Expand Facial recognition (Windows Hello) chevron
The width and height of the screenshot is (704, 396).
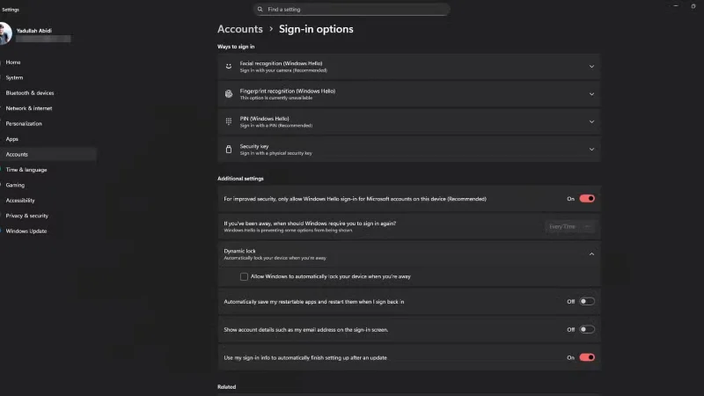591,67
